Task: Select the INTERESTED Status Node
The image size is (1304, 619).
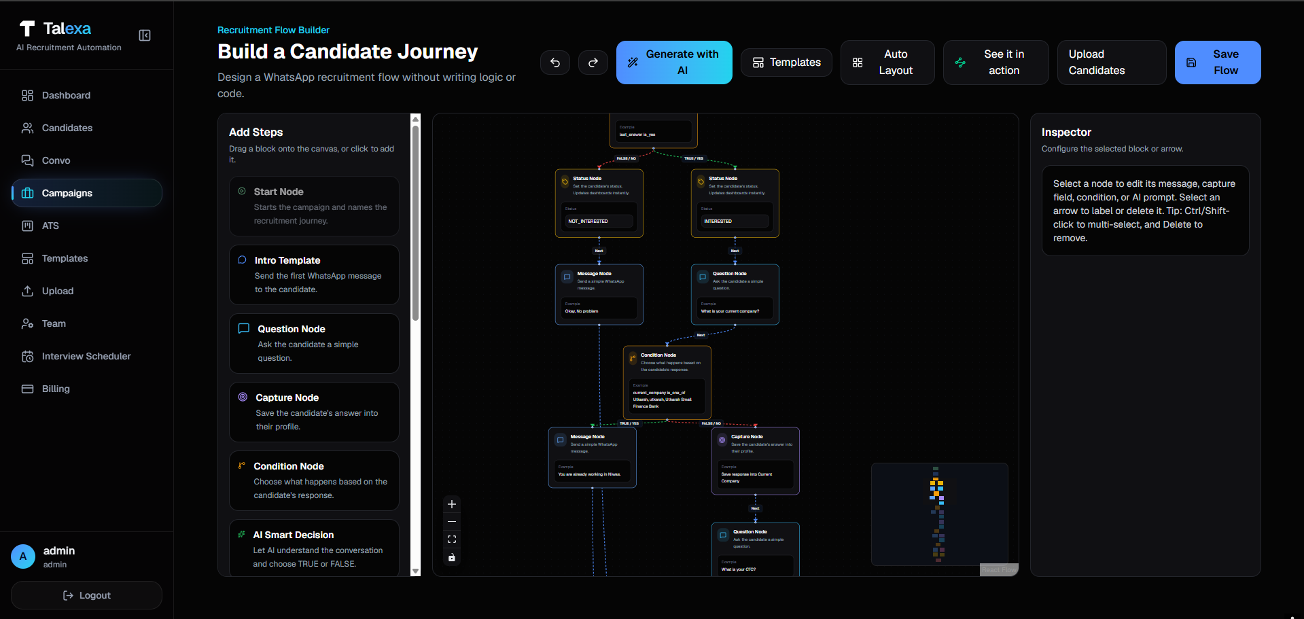Action: (x=735, y=203)
